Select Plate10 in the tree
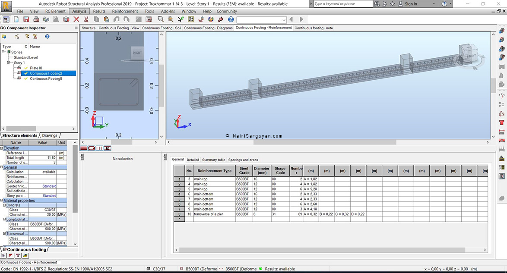Screen dimensions: 507x273 point(36,68)
